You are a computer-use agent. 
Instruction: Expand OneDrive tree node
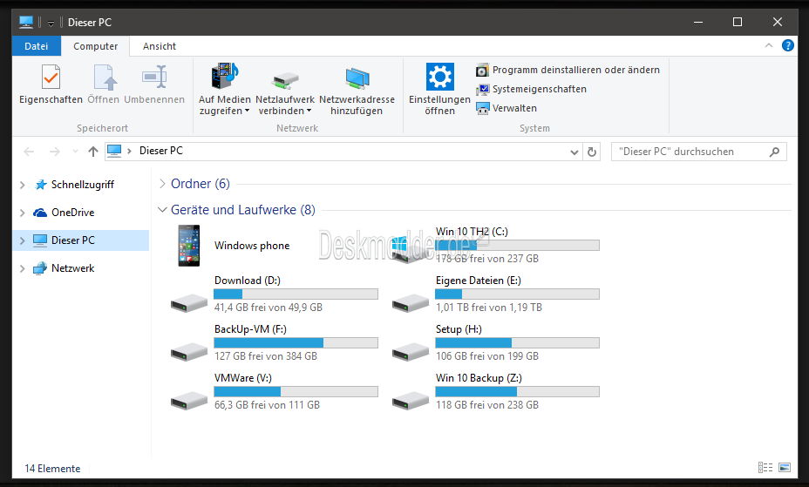[22, 213]
